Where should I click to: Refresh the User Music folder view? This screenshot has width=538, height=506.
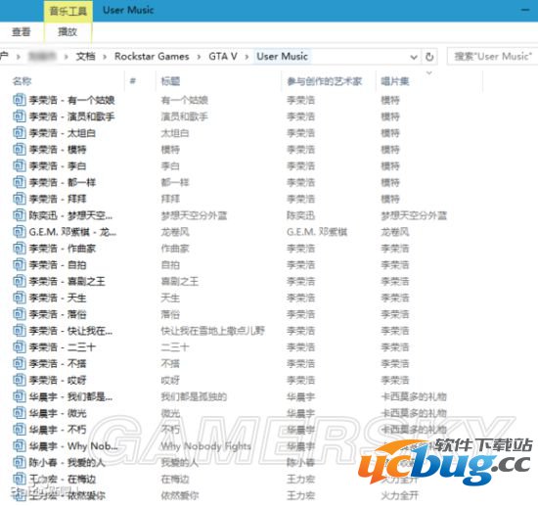coord(429,57)
